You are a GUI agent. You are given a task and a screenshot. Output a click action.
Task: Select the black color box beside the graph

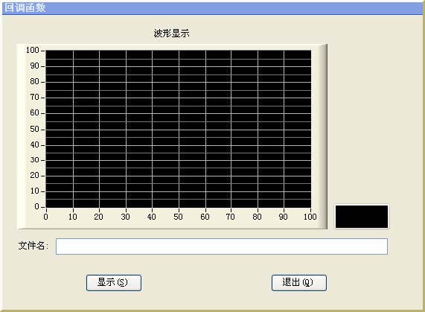(362, 217)
